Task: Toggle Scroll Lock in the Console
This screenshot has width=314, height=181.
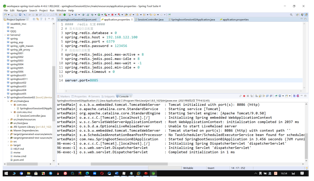Action: coord(260,96)
